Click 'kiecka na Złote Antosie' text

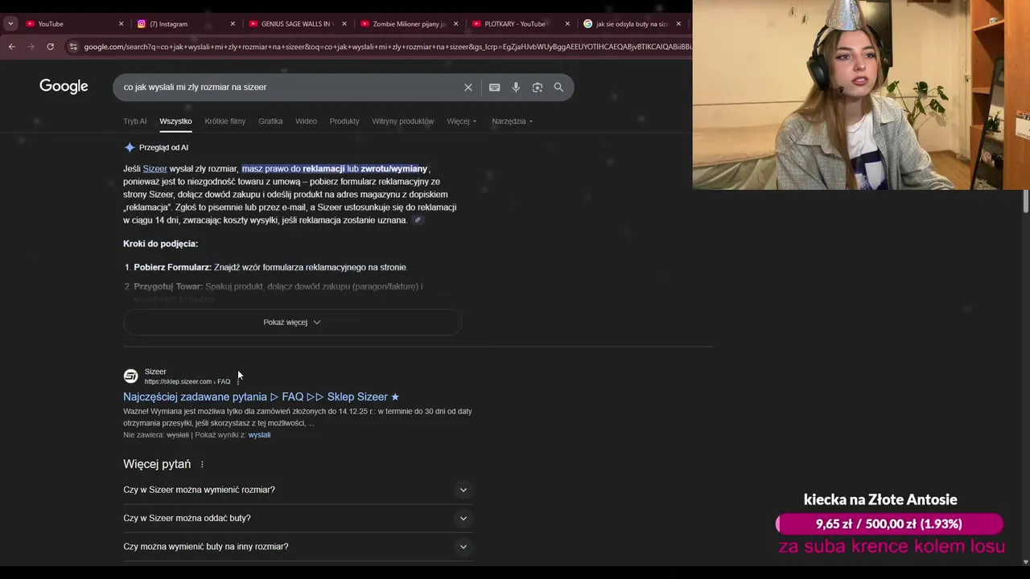coord(880,499)
